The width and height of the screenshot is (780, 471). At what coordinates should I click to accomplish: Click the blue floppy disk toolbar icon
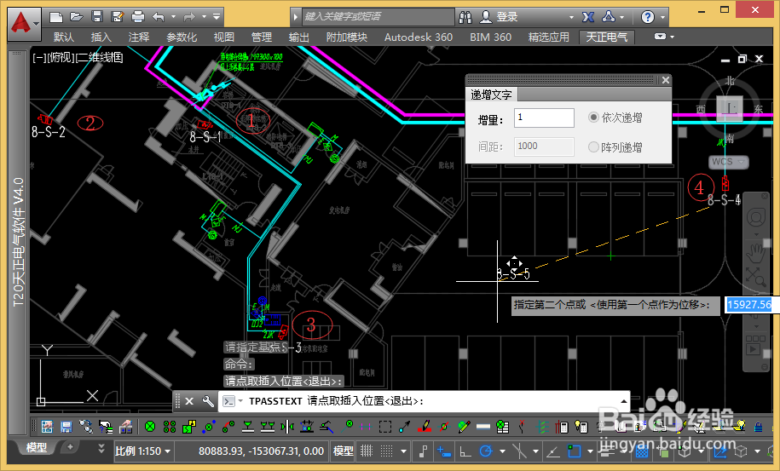(x=66, y=426)
